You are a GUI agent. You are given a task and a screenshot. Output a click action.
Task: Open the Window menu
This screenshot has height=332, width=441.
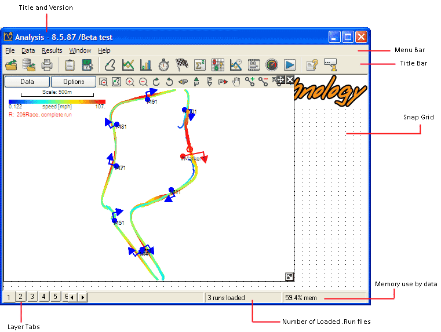(80, 51)
